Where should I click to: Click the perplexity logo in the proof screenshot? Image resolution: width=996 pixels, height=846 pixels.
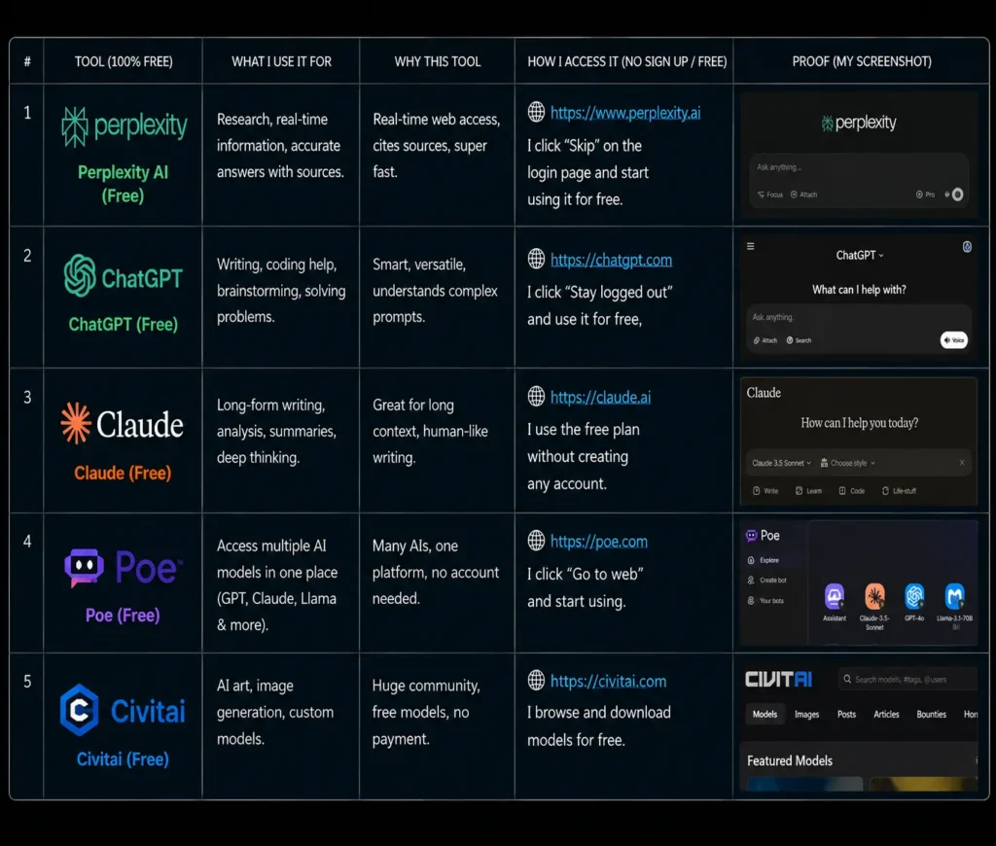pos(858,122)
